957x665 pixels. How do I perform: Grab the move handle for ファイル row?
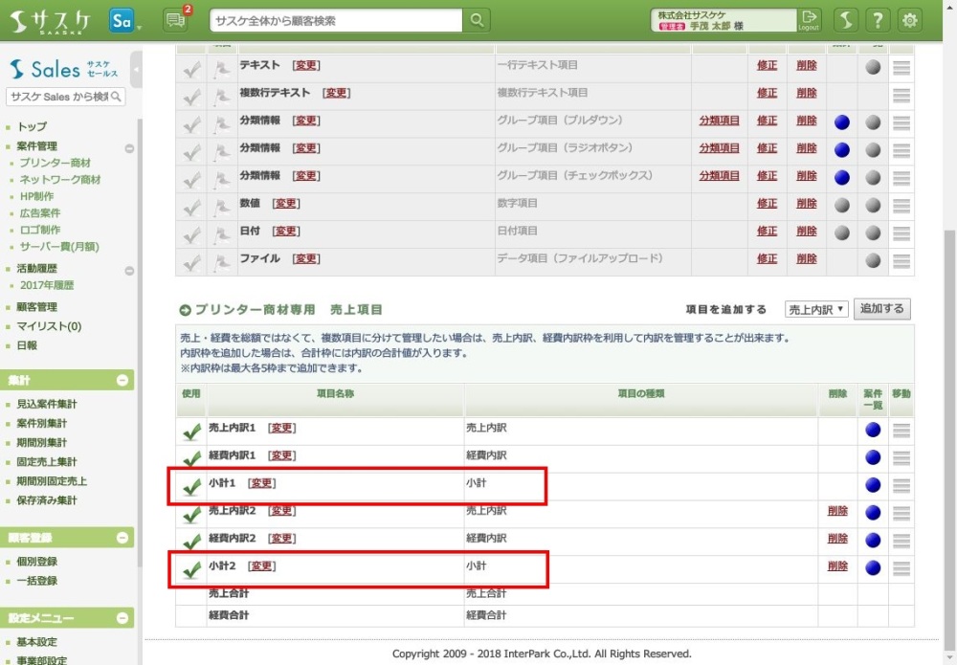(x=901, y=261)
